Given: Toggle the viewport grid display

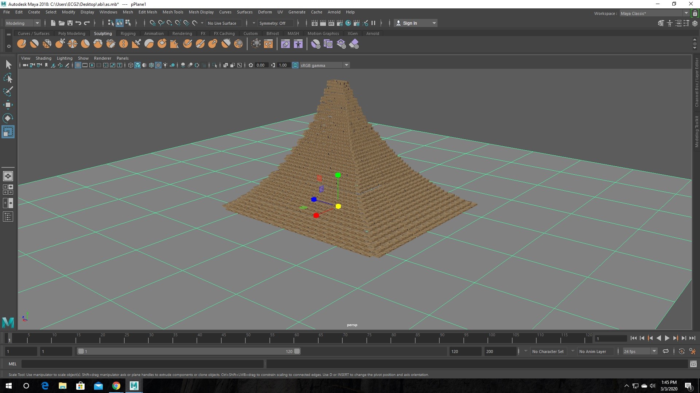Looking at the screenshot, I should coord(78,65).
